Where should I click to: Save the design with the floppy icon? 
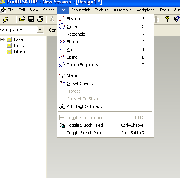click(31, 20)
